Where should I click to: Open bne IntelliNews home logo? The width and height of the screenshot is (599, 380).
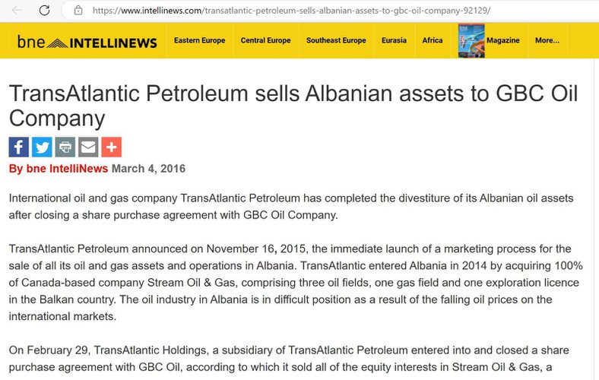(x=87, y=42)
